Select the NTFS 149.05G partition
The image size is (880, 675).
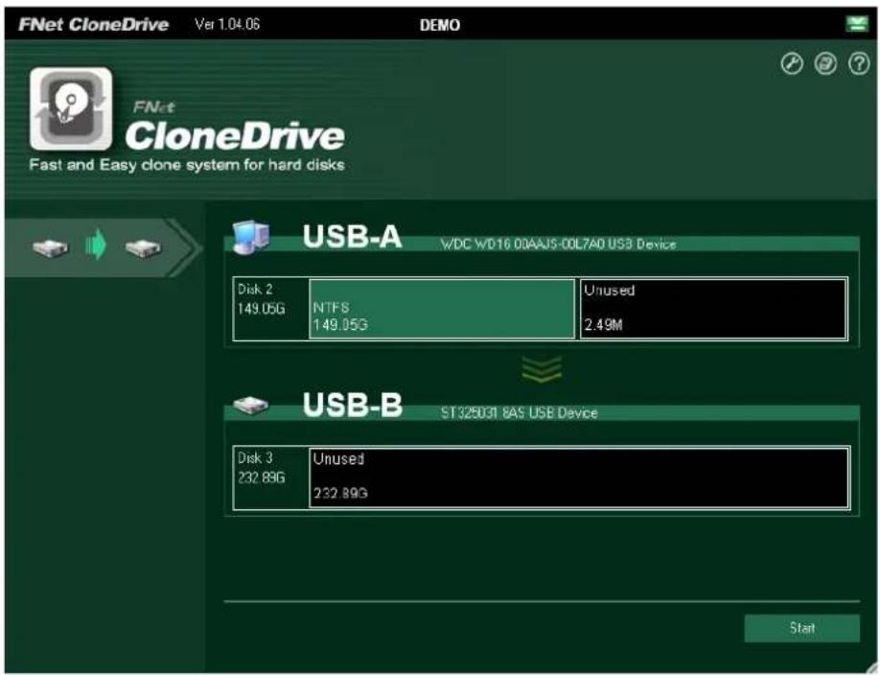click(442, 309)
